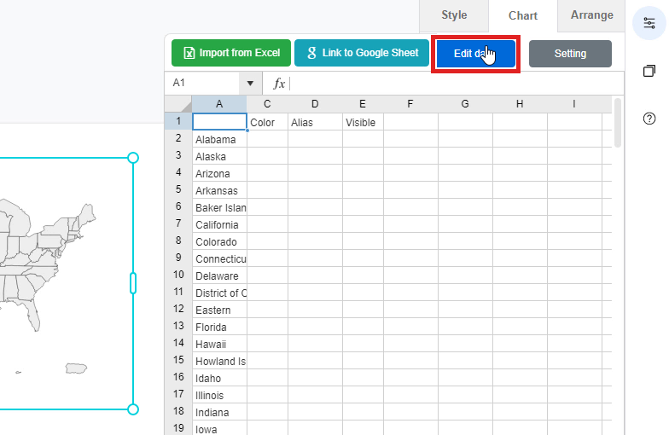Click the "Illinois" cell
Screen dimensions: 669x435
[x=219, y=396]
